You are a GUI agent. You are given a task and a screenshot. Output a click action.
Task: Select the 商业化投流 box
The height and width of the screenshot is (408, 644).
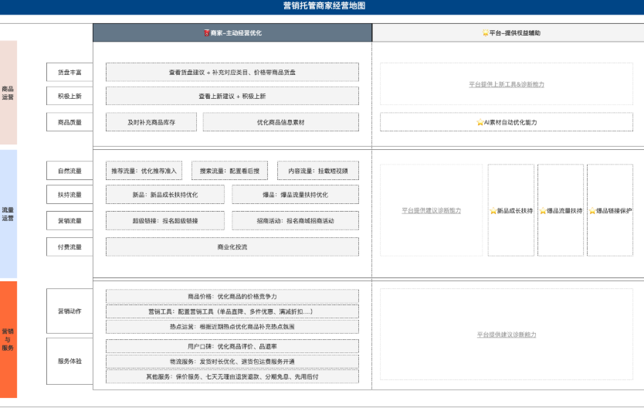pos(232,247)
